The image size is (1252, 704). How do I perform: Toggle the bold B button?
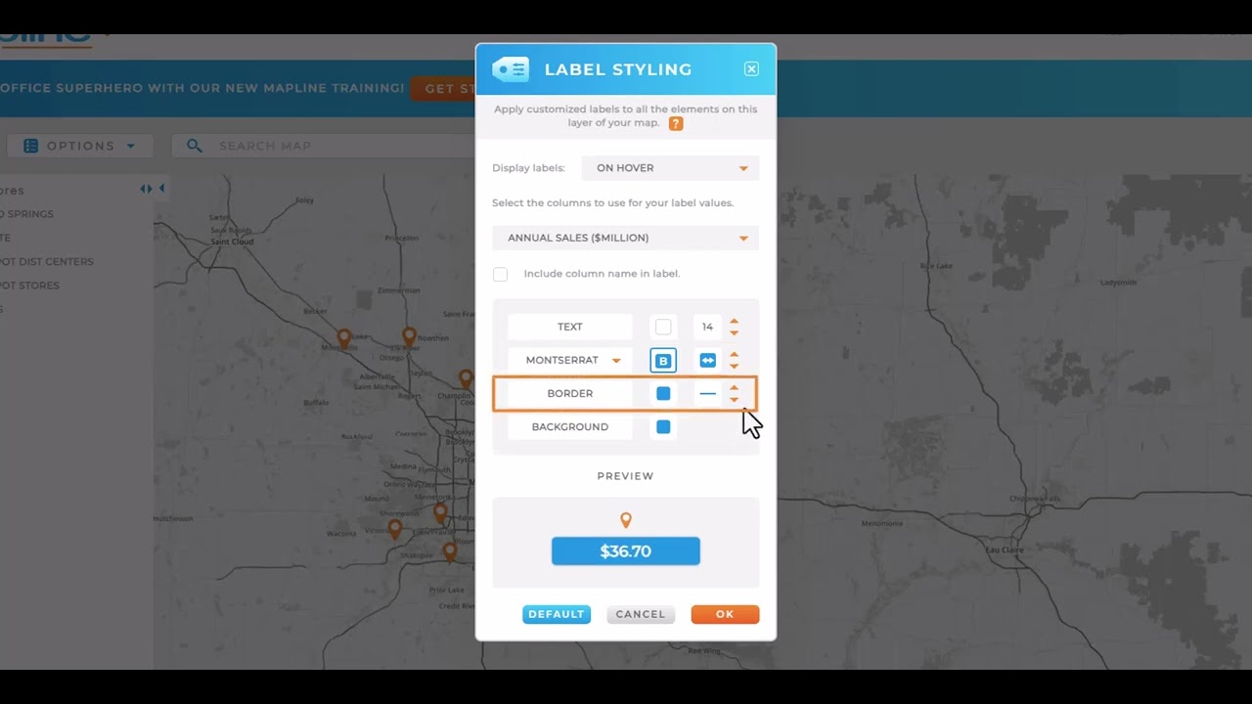[x=663, y=361]
